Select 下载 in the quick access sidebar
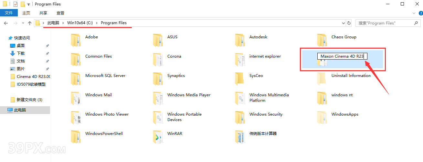Screen dimensions: 423x162 click(21, 53)
